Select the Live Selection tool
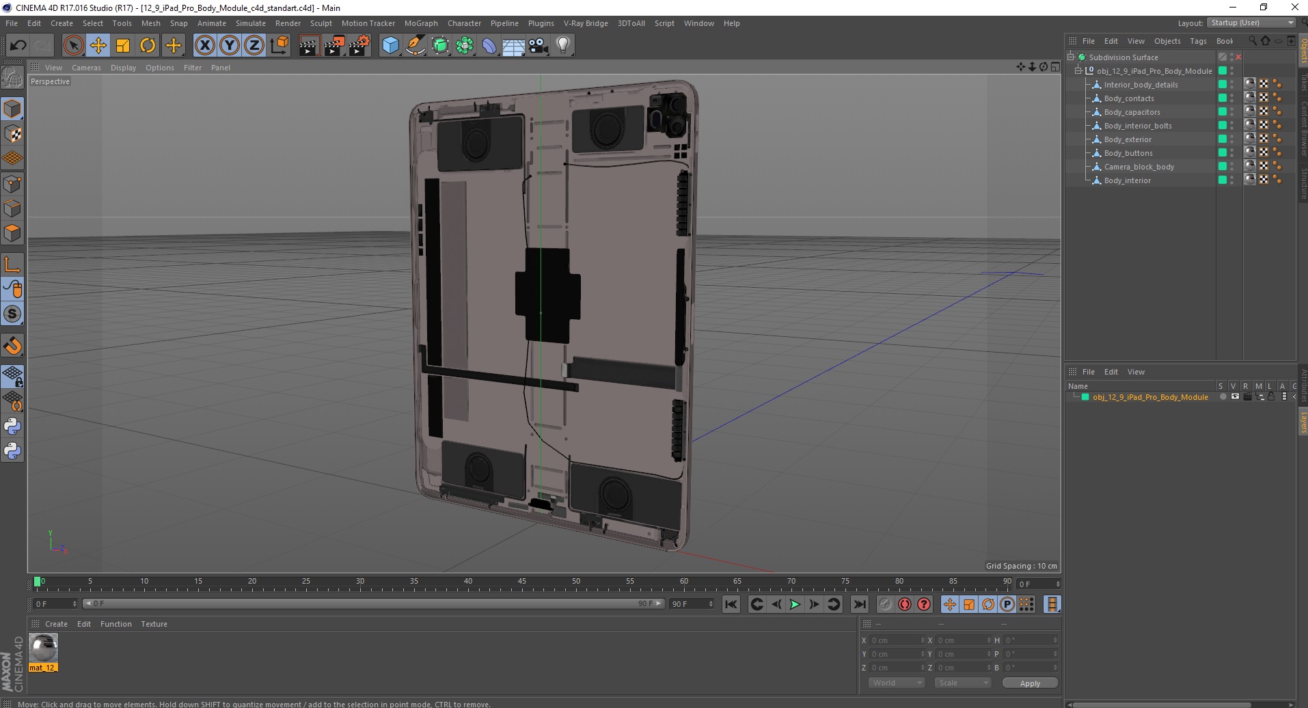 (x=73, y=46)
